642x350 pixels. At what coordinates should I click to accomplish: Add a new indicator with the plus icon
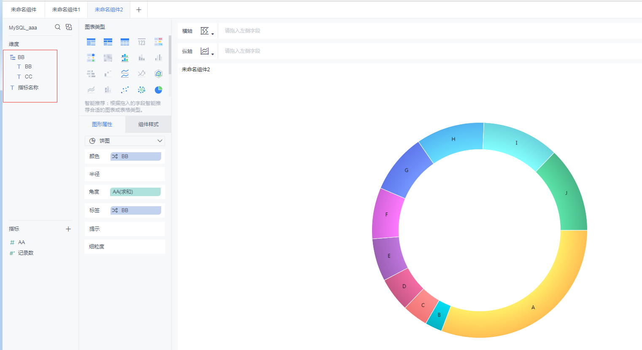point(68,229)
